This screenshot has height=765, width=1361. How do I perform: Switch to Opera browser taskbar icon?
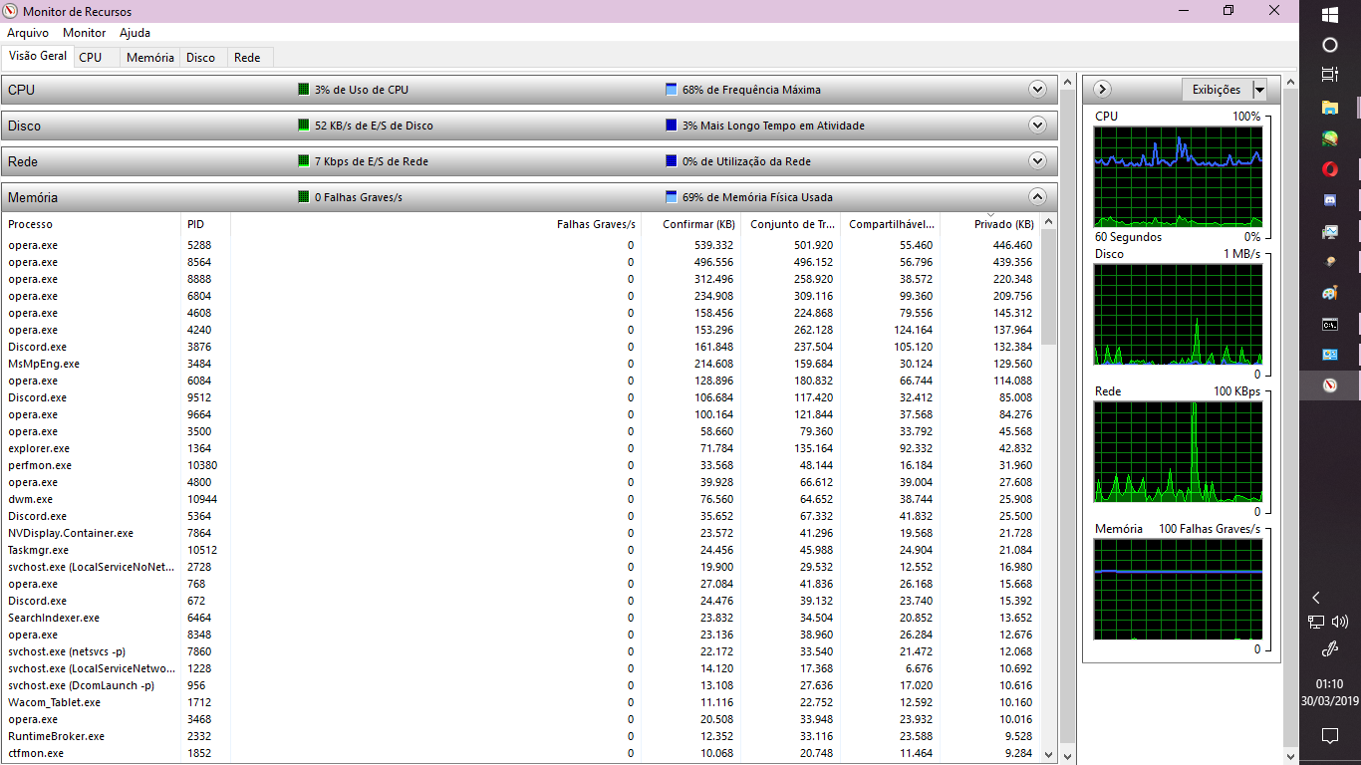1330,169
